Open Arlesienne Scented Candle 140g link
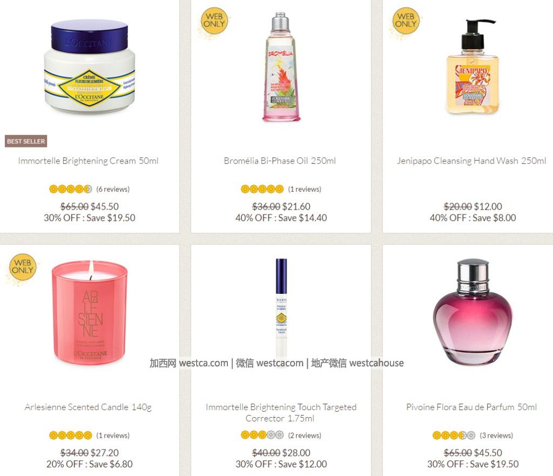The height and width of the screenshot is (476, 553). (88, 407)
